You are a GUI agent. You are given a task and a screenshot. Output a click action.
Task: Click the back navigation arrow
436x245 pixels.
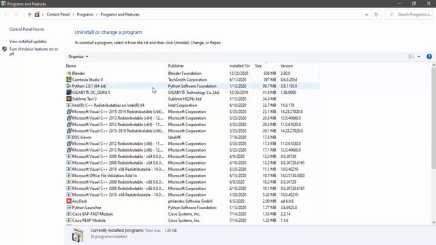click(x=6, y=14)
